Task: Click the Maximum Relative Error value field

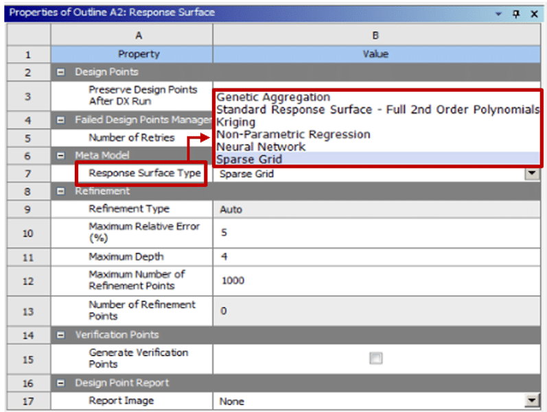Action: (x=377, y=232)
